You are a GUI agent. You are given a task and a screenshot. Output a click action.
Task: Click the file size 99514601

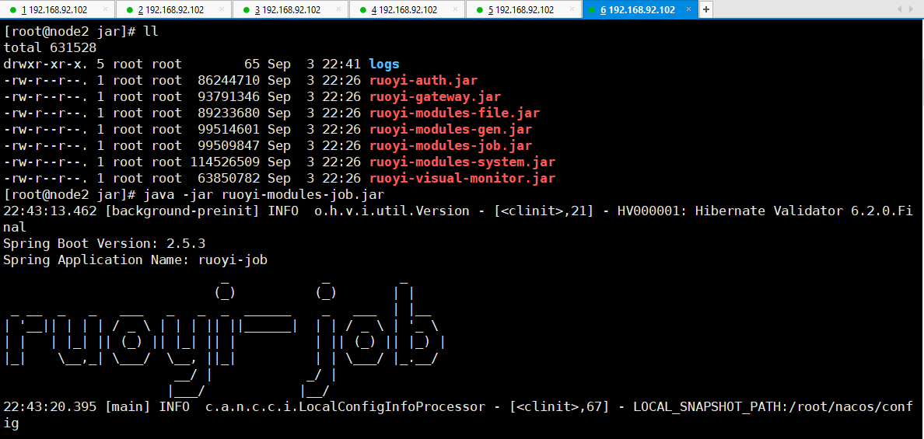[229, 130]
